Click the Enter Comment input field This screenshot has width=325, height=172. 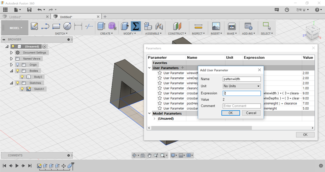click(x=241, y=106)
